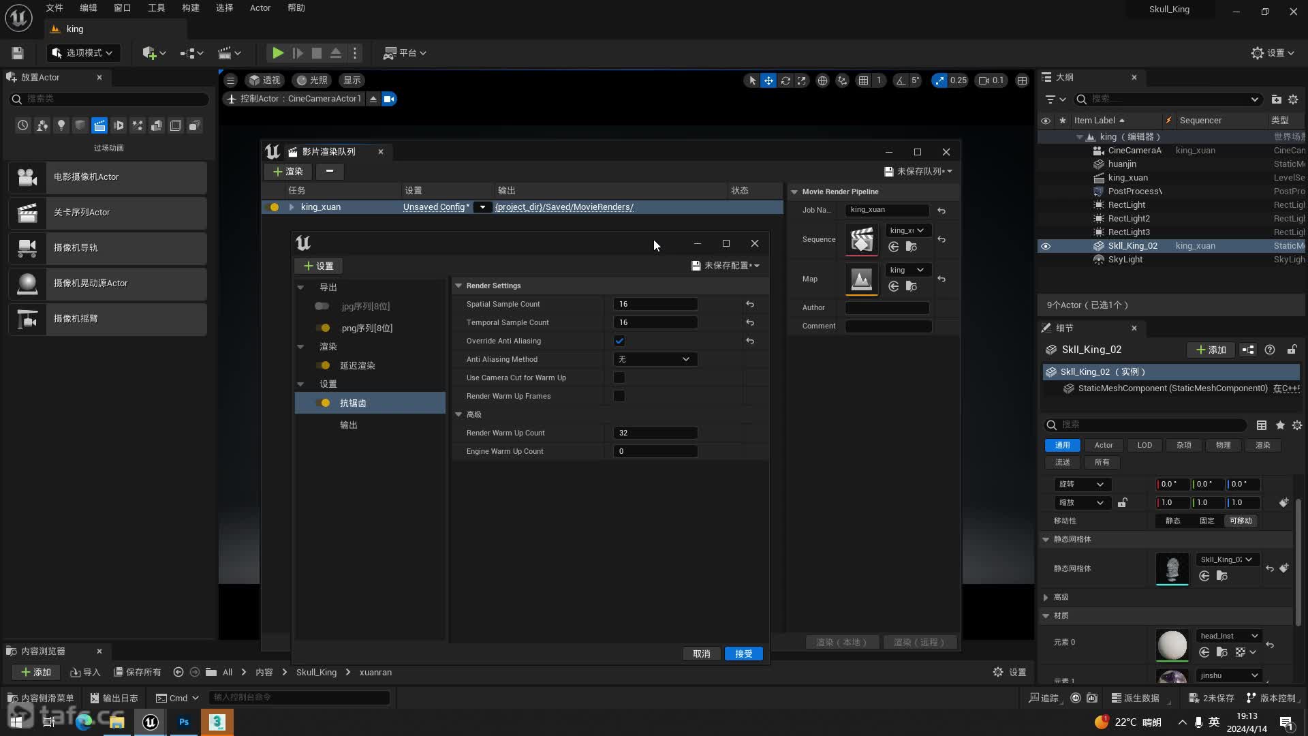
Task: Toggle visibility eye of Skll_King_02 in outliner
Action: (1046, 246)
